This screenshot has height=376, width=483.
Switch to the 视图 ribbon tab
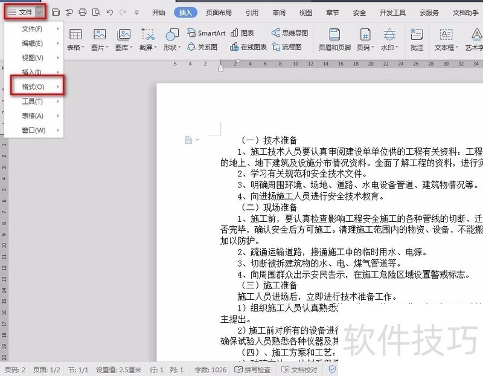coord(305,13)
